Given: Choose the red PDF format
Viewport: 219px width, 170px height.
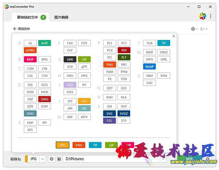Looking at the screenshot, I should point(124,50).
